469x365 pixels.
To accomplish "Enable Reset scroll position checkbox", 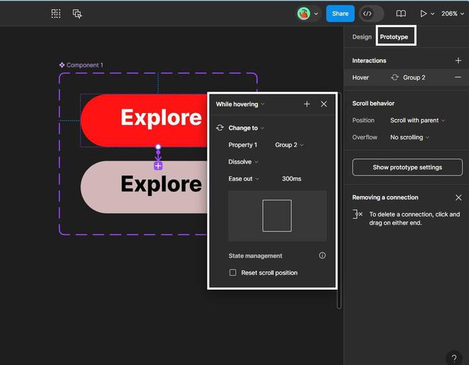I will point(232,273).
